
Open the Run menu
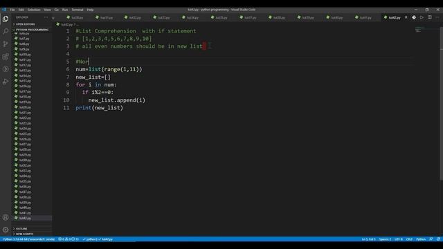pos(65,10)
